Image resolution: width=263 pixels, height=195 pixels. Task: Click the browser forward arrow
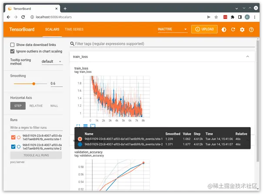[x=16, y=17]
